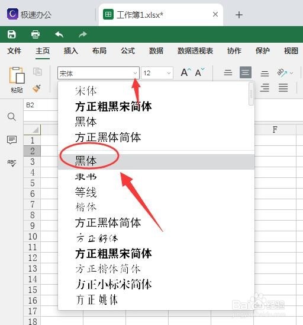This screenshot has height=325, width=303.
Task: Open the 视图 ribbon tab
Action: [291, 51]
